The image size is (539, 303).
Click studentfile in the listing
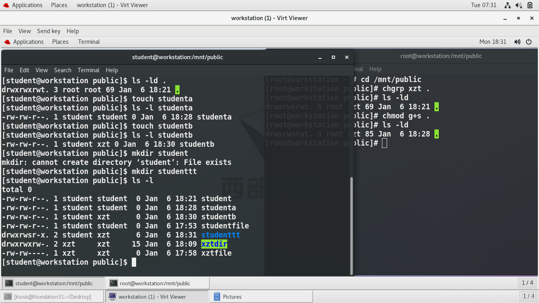pyautogui.click(x=225, y=226)
